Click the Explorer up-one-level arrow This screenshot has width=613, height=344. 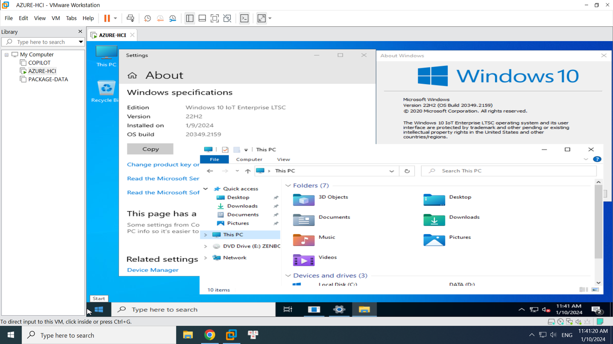248,171
